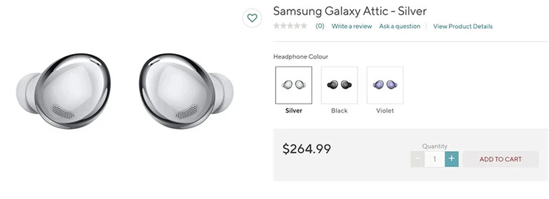549x199 pixels.
Task: Decrease quantity with the minus button
Action: tap(417, 159)
